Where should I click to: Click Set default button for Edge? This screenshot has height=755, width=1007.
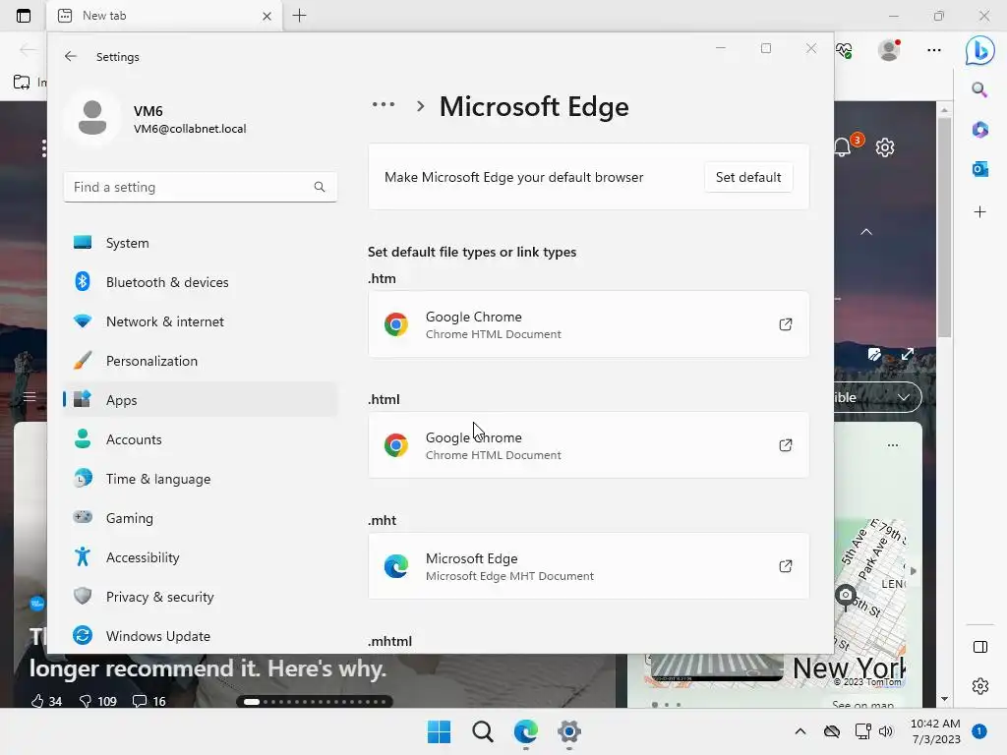(x=748, y=177)
